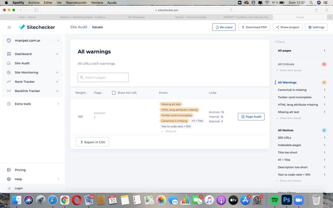This screenshot has width=333, height=208.
Task: Click the Search pages field
Action: (103, 77)
